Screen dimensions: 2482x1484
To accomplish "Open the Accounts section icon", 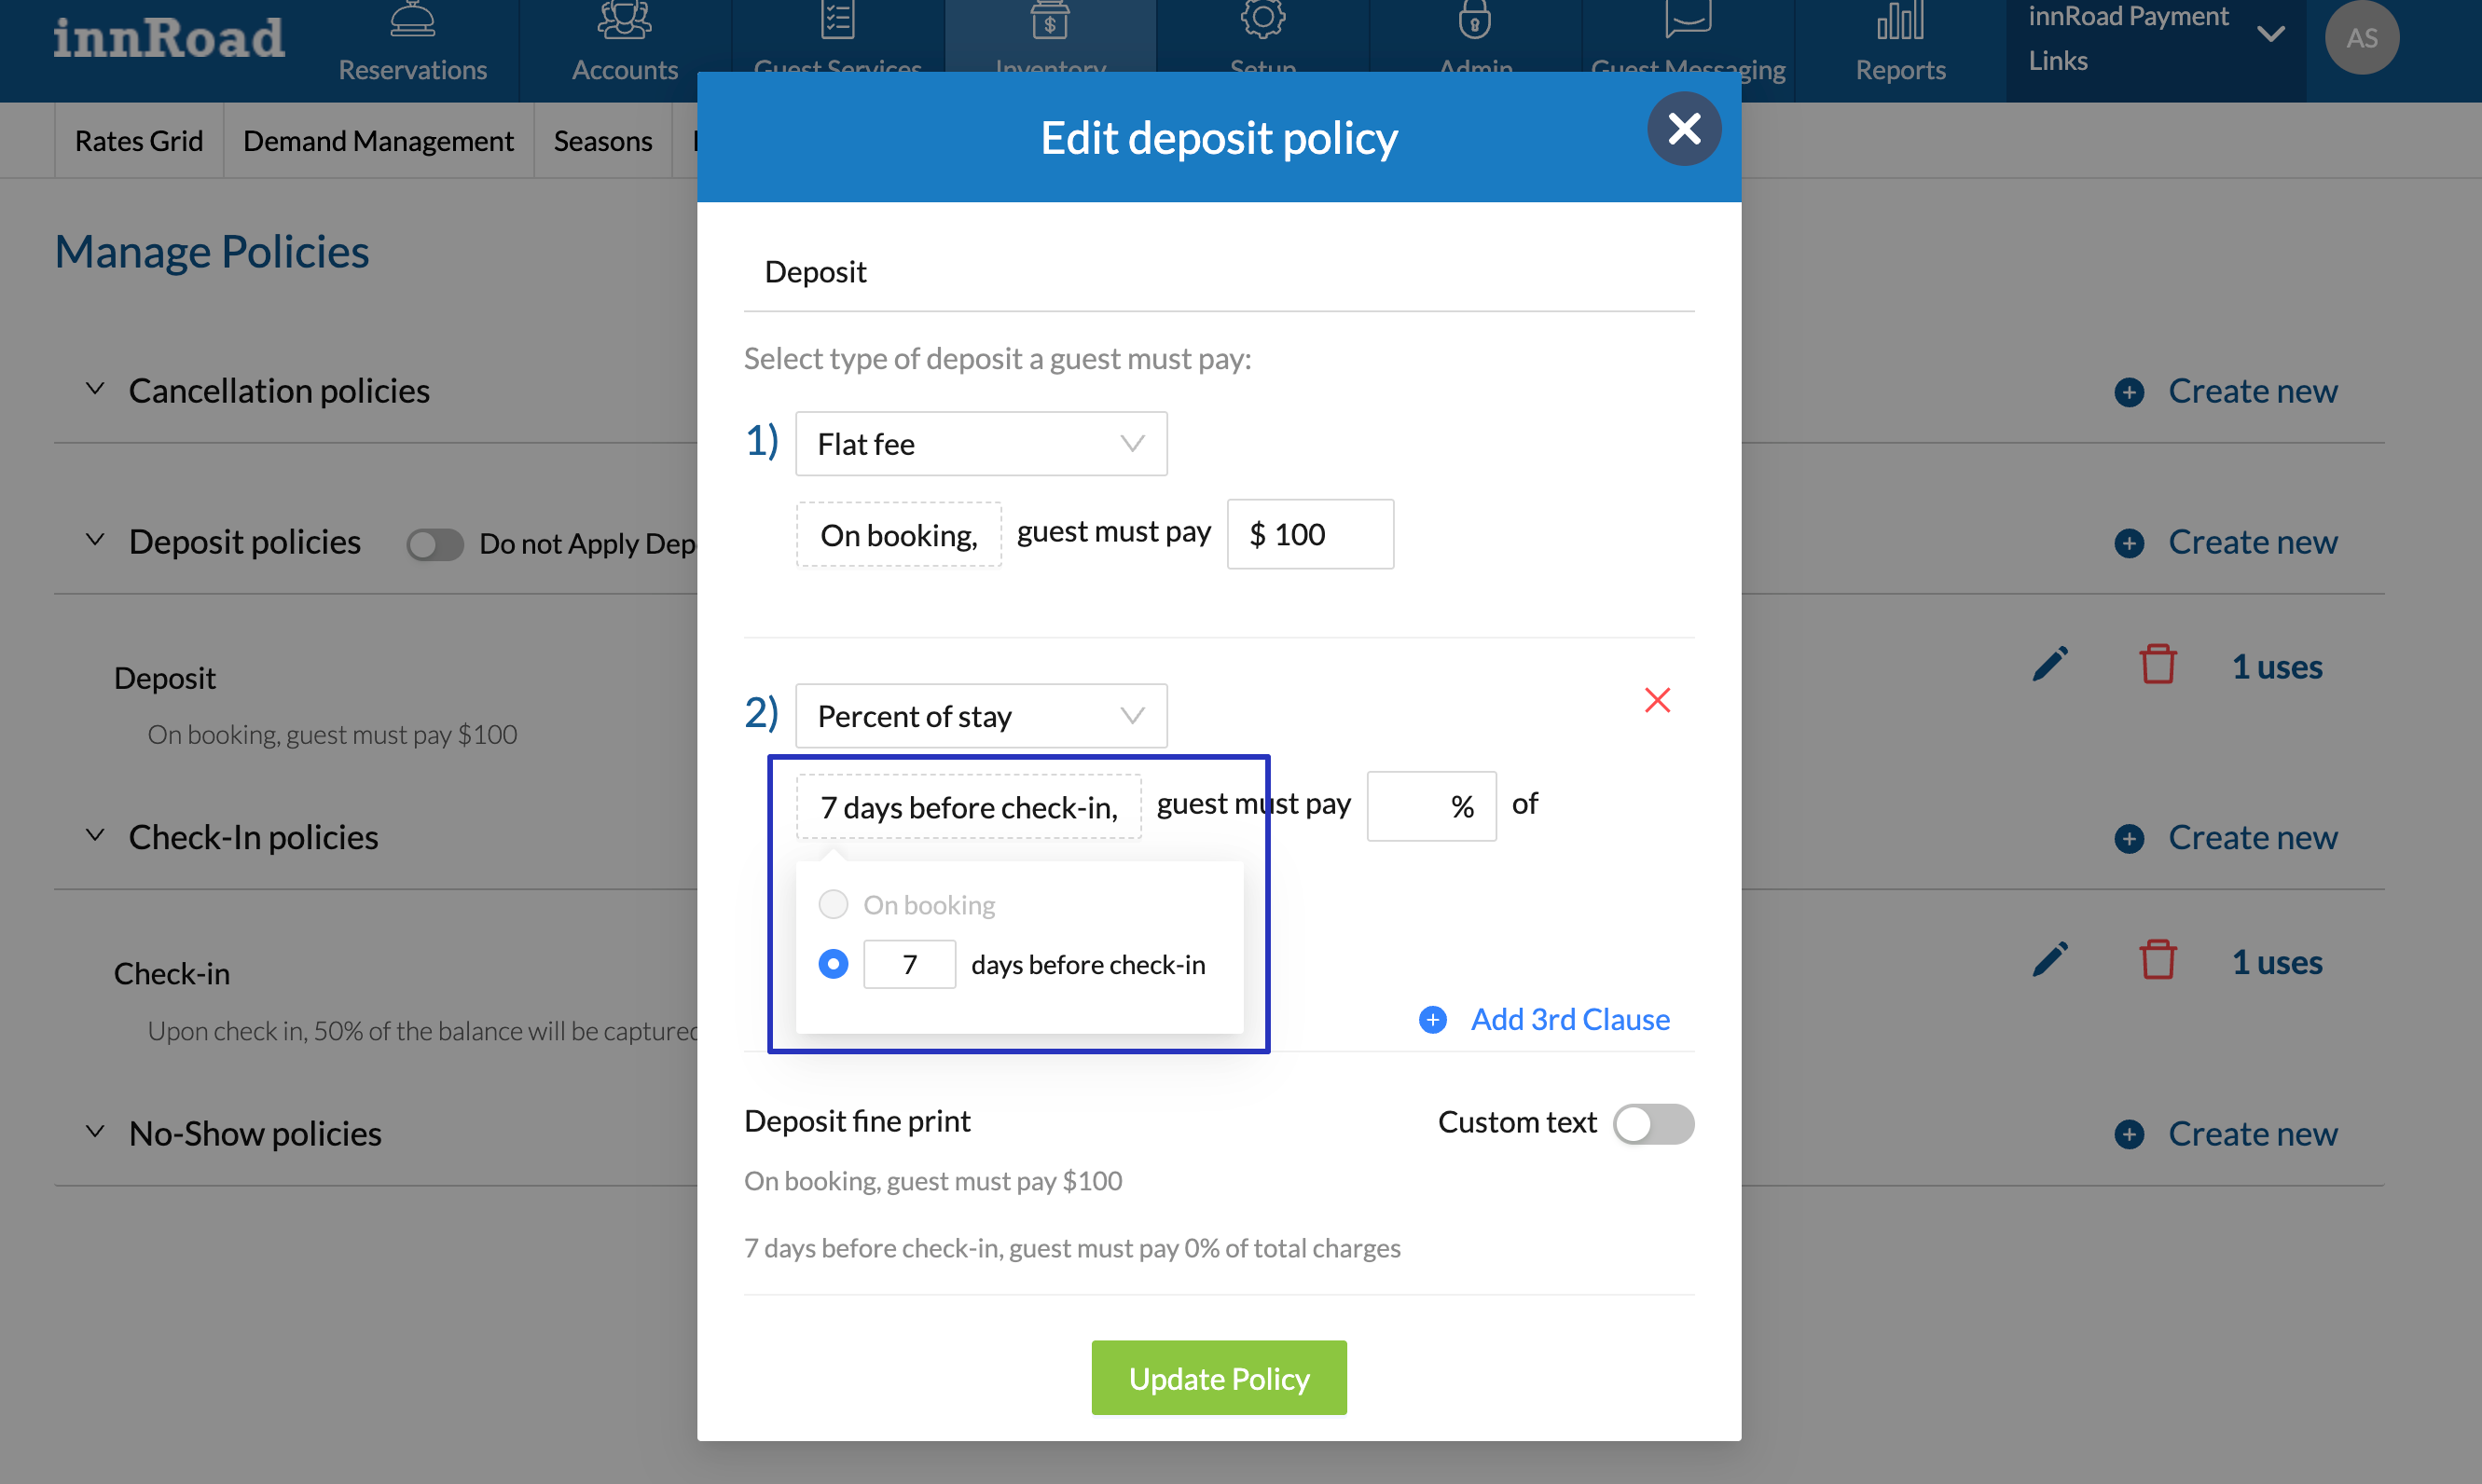I will tap(624, 20).
